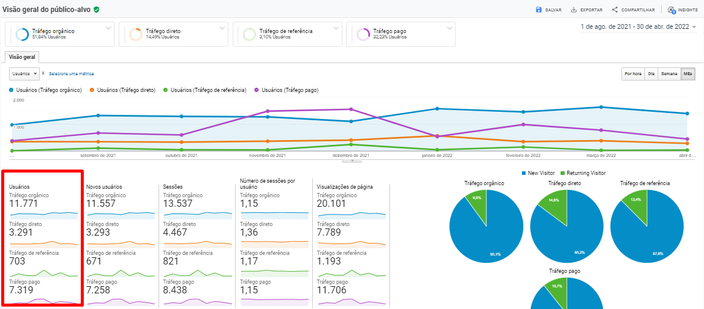Click the Salvar floppy disk icon
Viewport: 704px width, 309px height.
click(538, 10)
